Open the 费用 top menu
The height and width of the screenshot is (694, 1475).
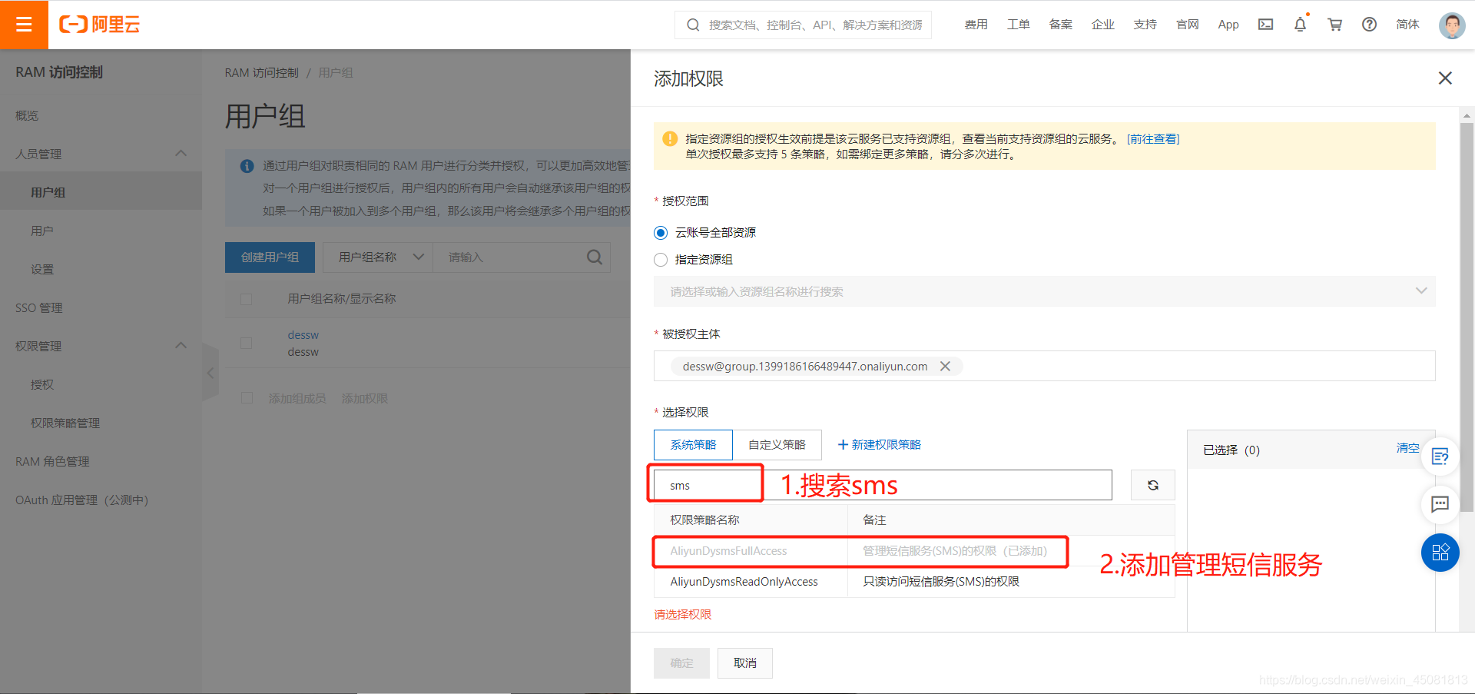point(976,25)
